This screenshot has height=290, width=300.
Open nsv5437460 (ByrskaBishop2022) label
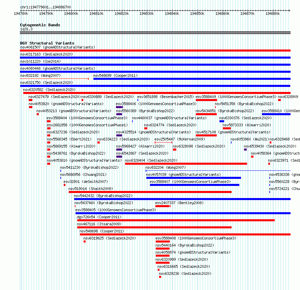pyautogui.click(x=104, y=203)
